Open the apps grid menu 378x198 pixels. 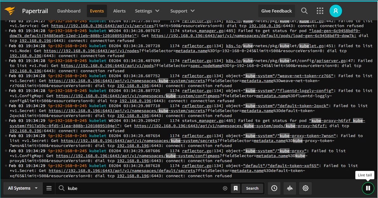pyautogui.click(x=320, y=11)
